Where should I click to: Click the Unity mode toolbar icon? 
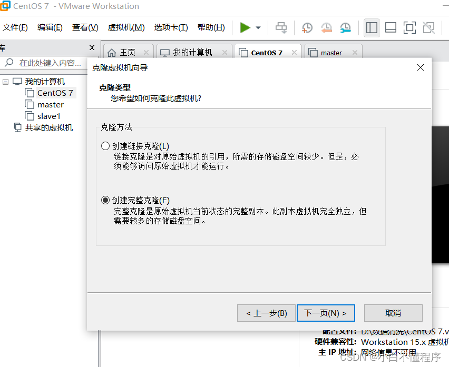point(428,28)
